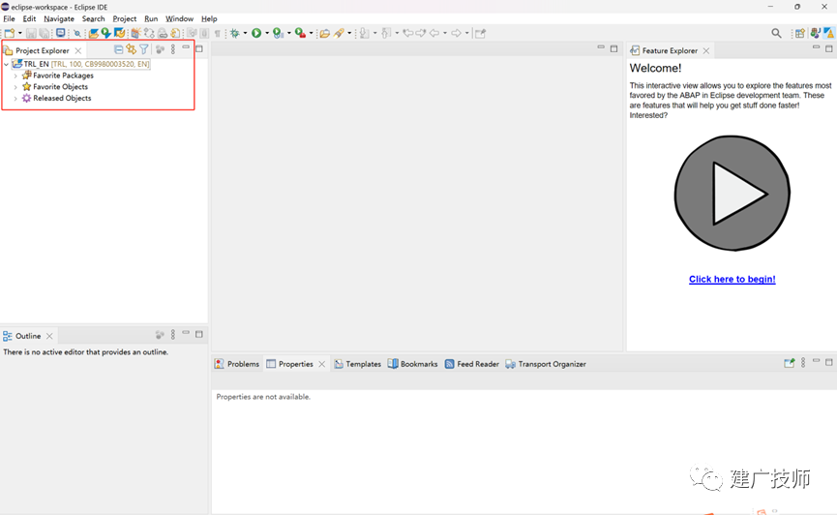Toggle Link with Editor in Project Explorer

click(132, 49)
